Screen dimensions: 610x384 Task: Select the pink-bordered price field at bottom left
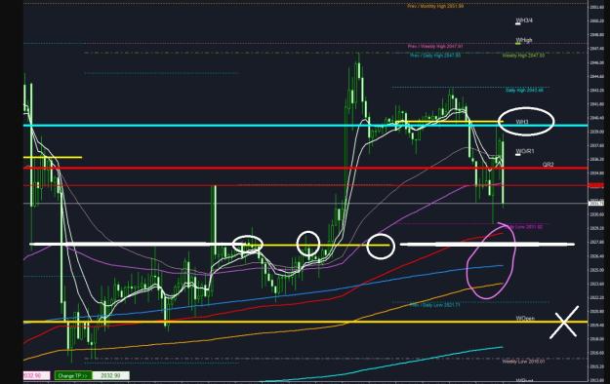(36, 375)
